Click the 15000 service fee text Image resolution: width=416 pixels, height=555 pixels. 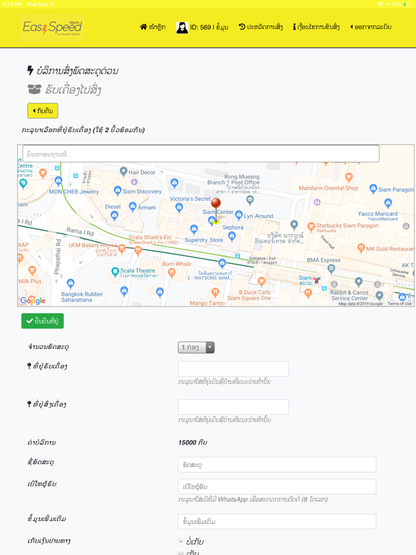coord(193,442)
